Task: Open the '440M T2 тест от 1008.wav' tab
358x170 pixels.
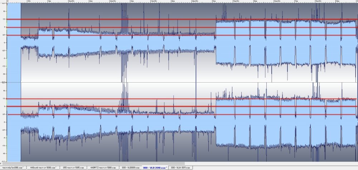Action: pos(101,167)
